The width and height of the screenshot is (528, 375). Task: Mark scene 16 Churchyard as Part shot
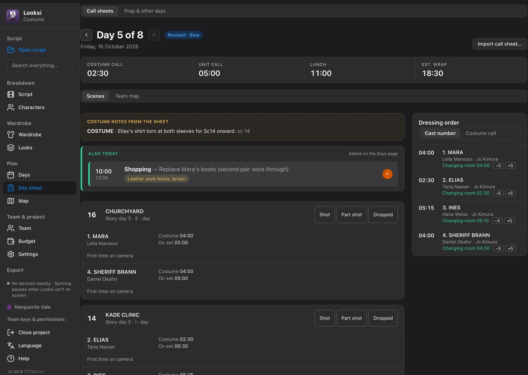pyautogui.click(x=351, y=215)
